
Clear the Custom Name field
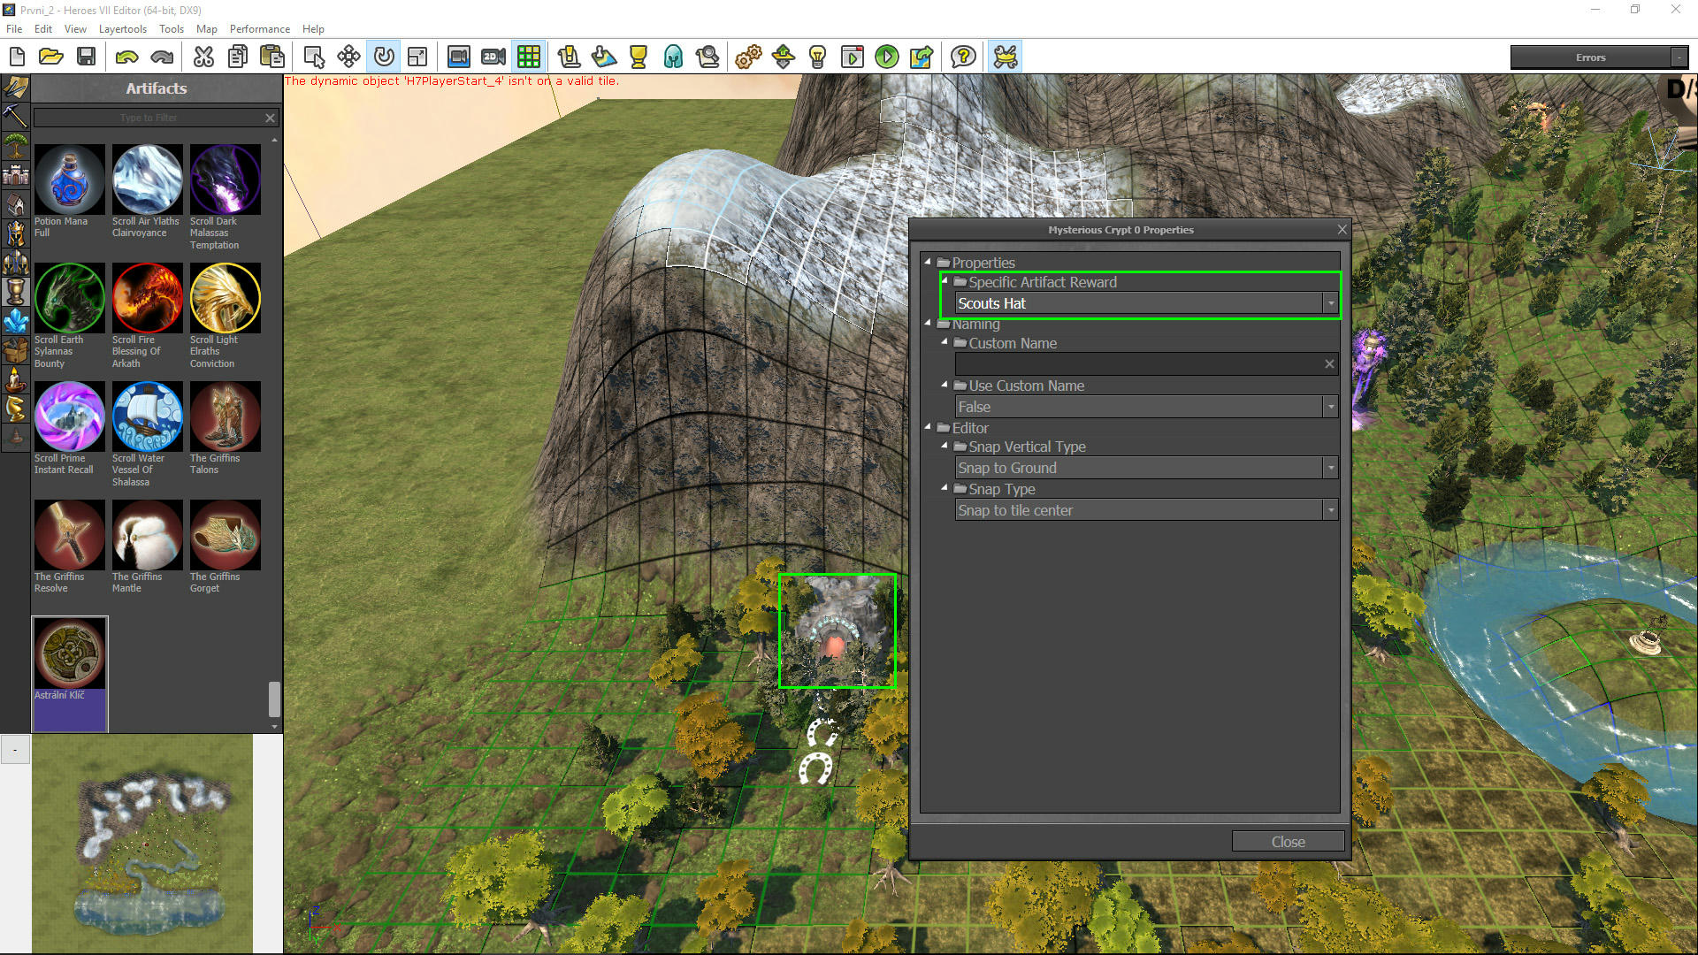(x=1329, y=364)
